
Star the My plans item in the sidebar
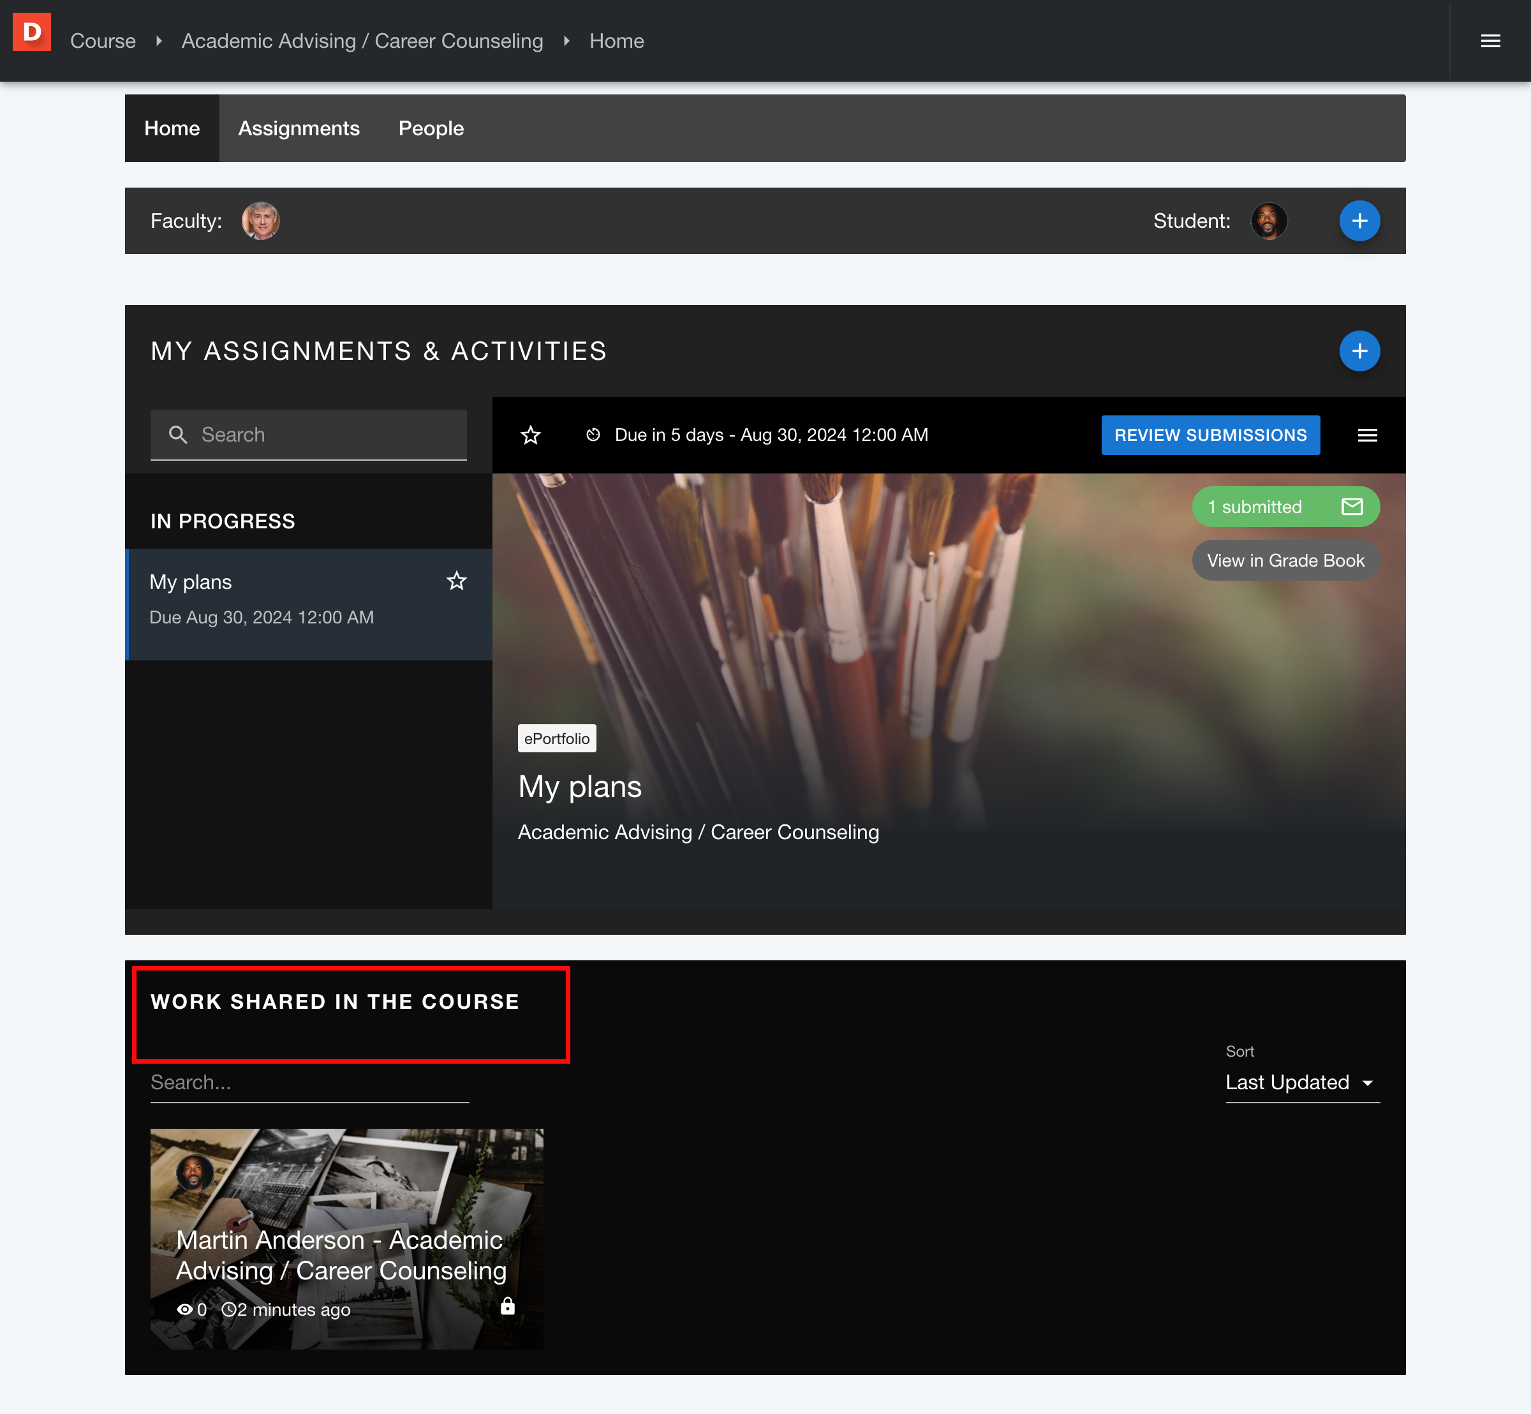(x=457, y=581)
